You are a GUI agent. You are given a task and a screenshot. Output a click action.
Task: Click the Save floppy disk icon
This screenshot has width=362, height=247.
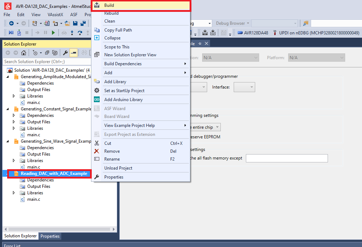pyautogui.click(x=75, y=23)
